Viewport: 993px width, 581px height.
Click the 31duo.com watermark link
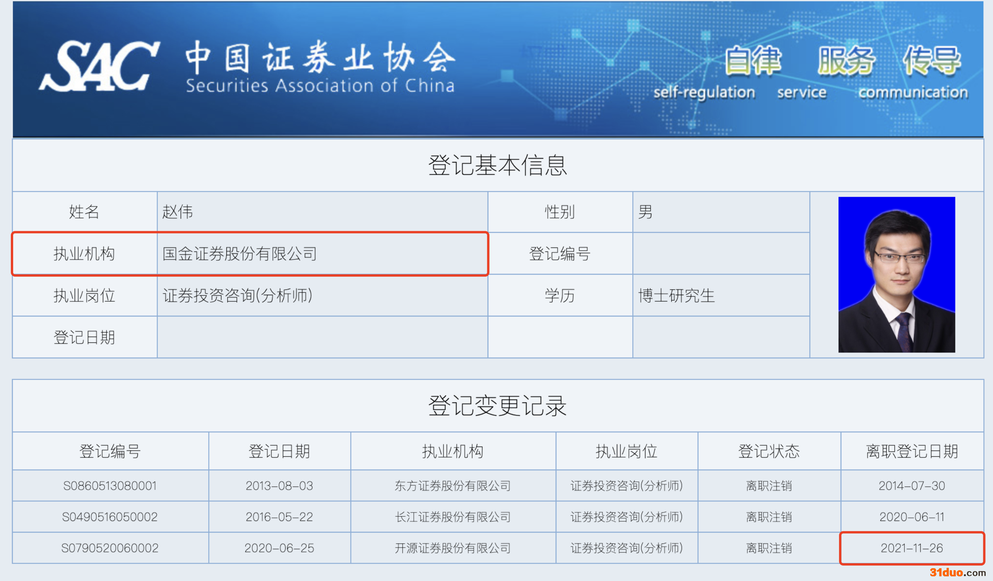(957, 572)
